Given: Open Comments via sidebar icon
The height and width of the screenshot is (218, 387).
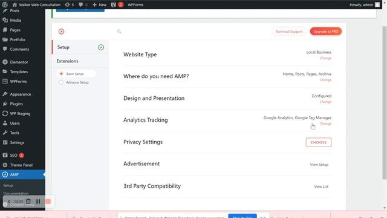Looking at the screenshot, I should coord(5,49).
